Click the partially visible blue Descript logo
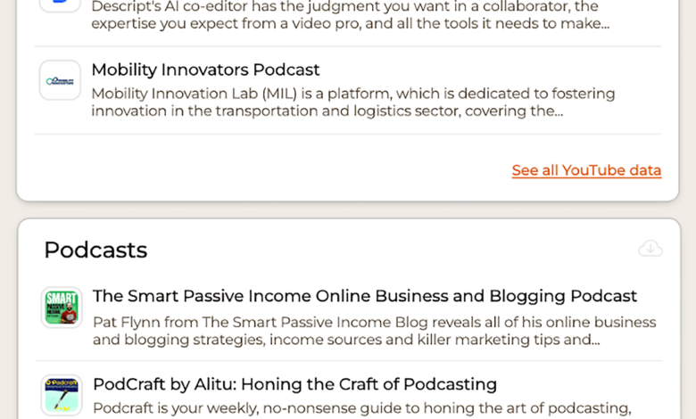This screenshot has width=696, height=419. coord(60,4)
